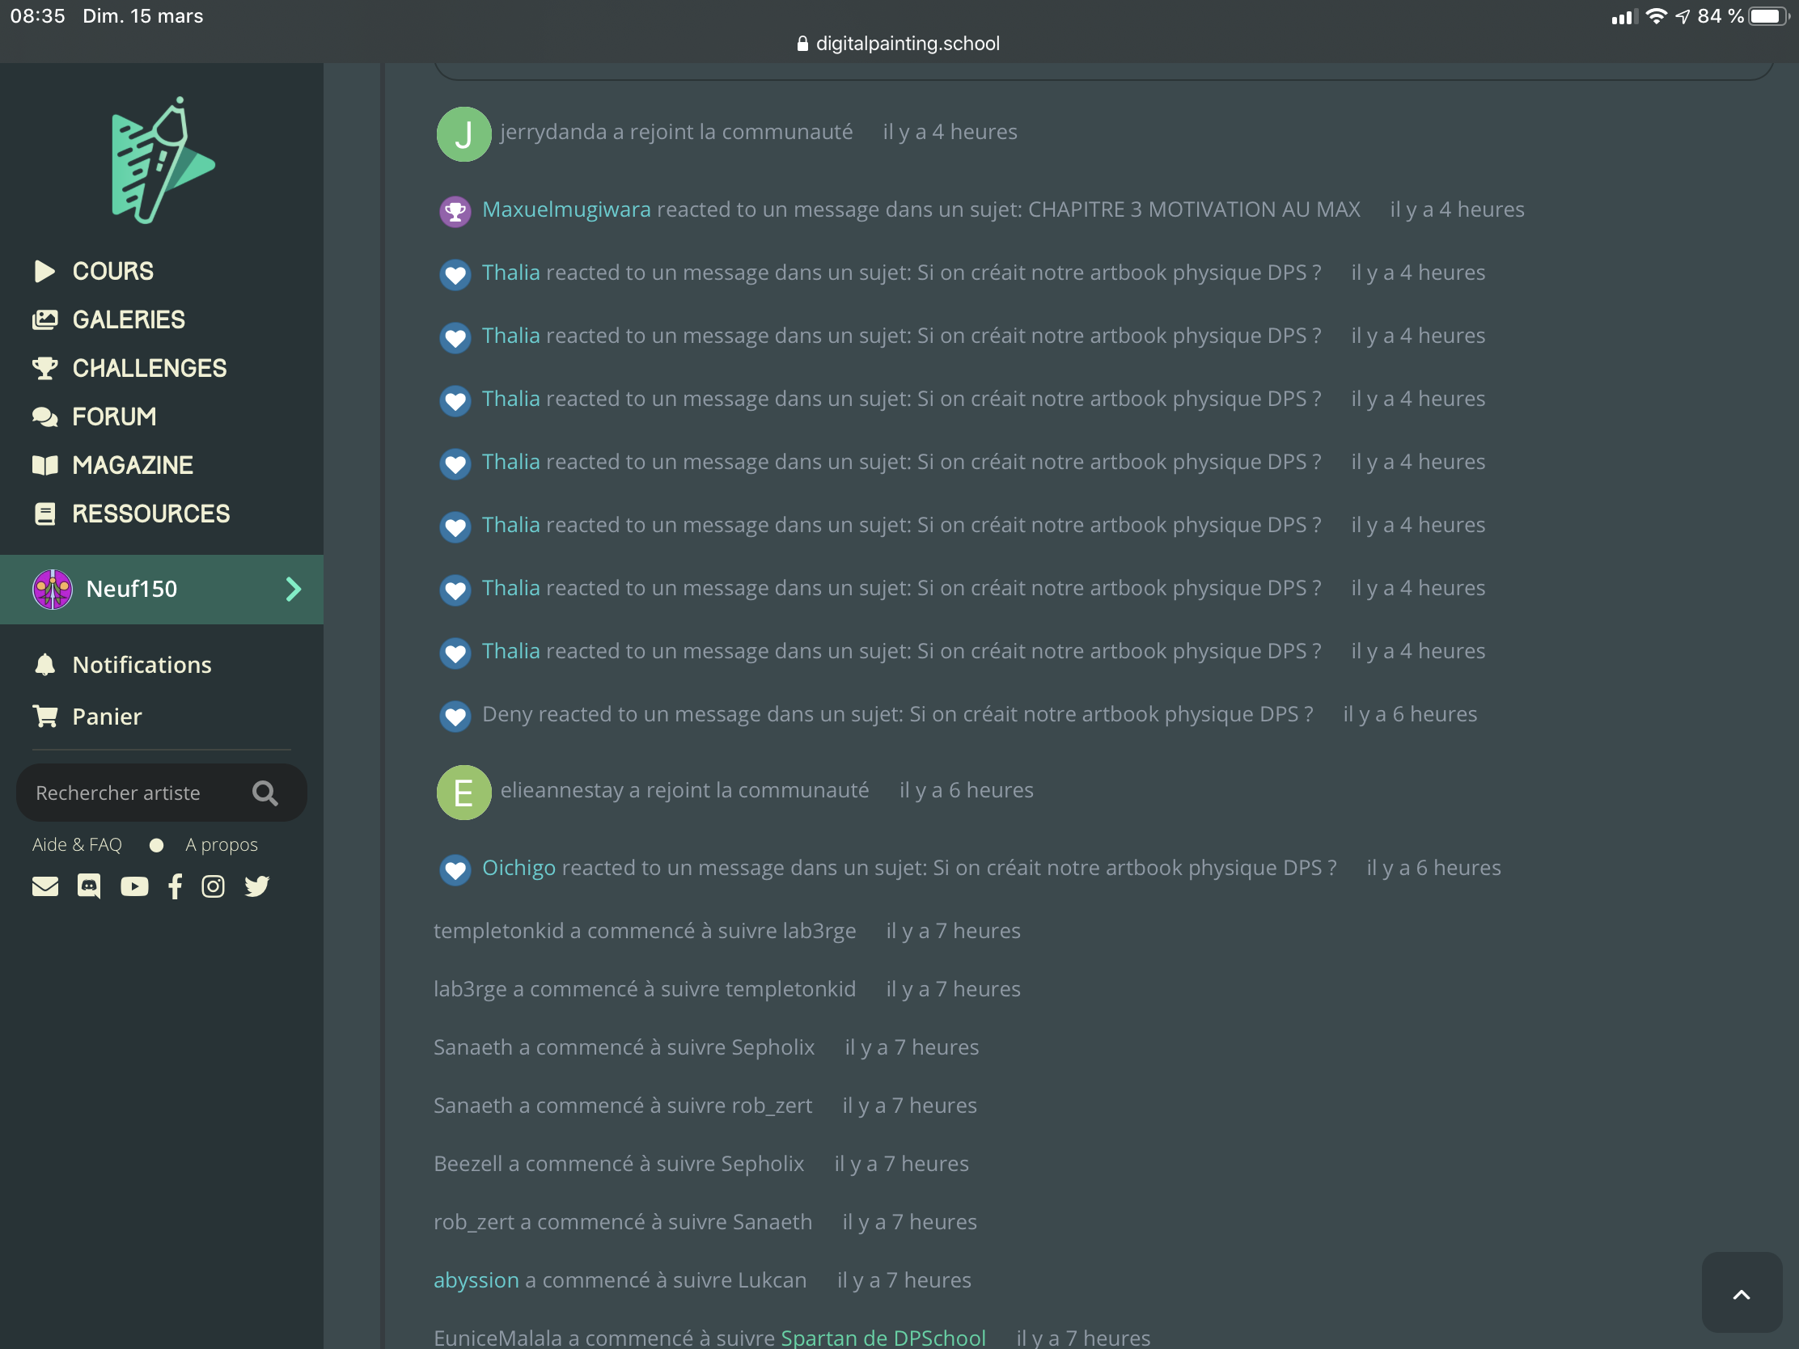The width and height of the screenshot is (1799, 1349).
Task: Expand the Neuf150 profile chevron
Action: [294, 589]
